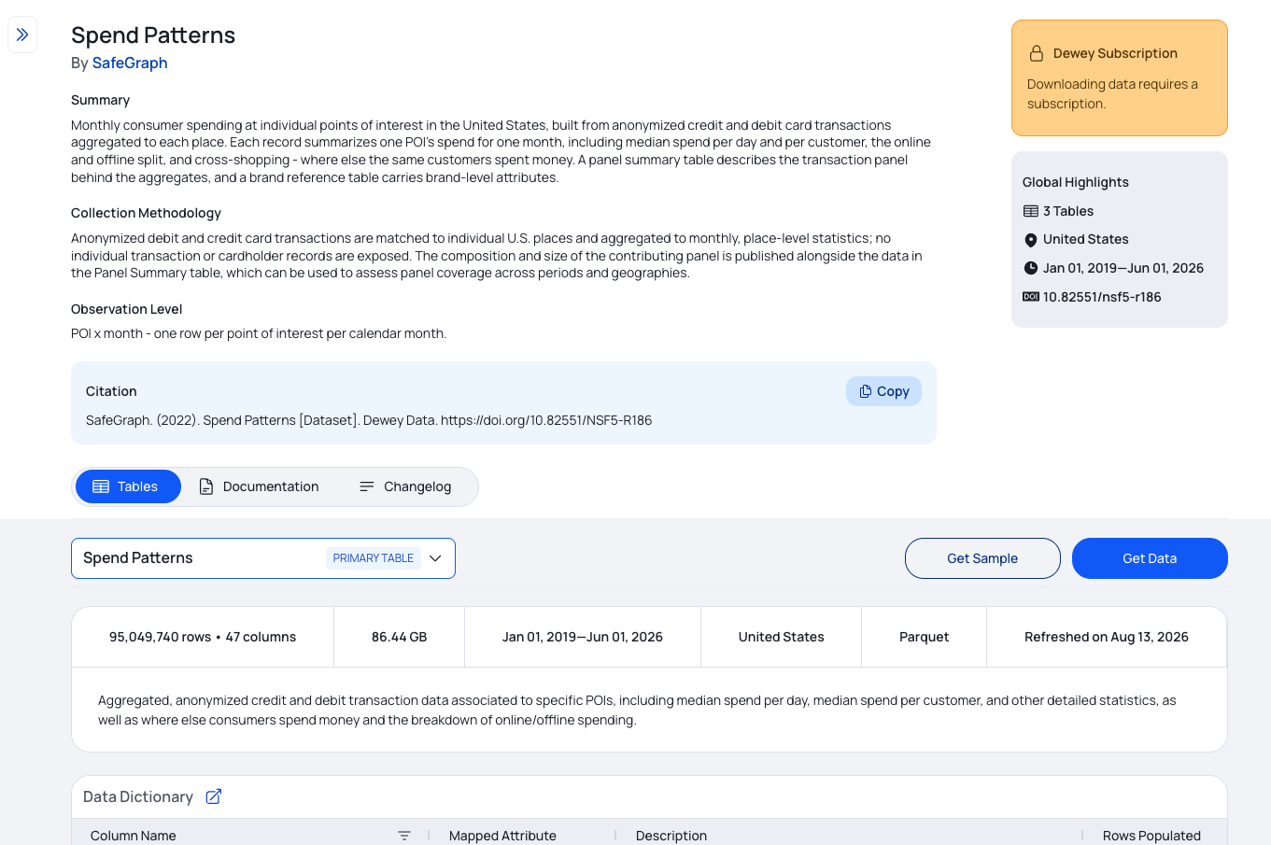Image resolution: width=1271 pixels, height=845 pixels.
Task: Click the Data Dictionary heading
Action: 138,796
